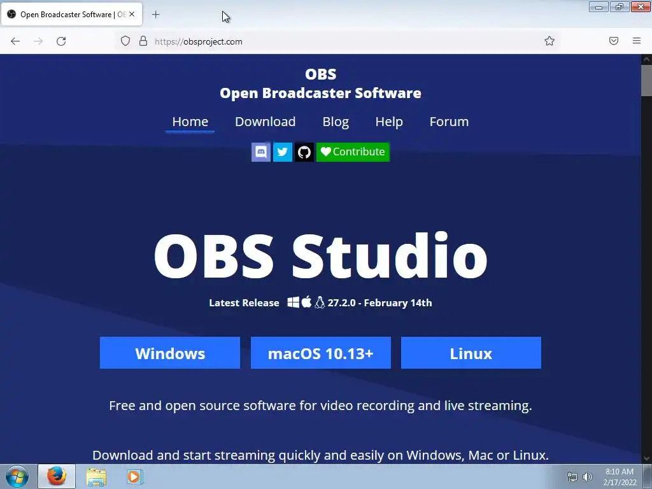Open the Forum nav item
This screenshot has width=652, height=489.
point(449,122)
